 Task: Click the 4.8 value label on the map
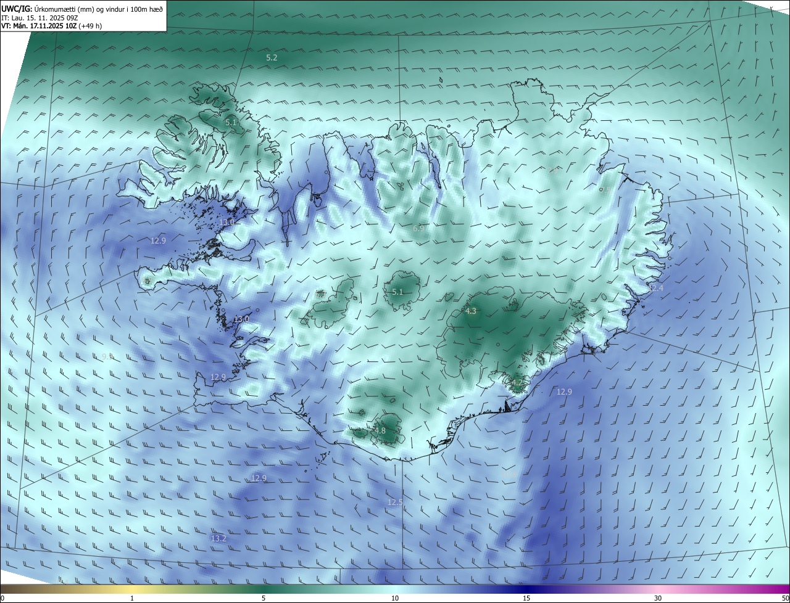tap(380, 430)
